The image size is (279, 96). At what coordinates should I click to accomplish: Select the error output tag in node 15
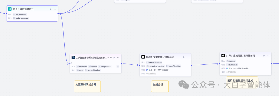tap(80, 70)
